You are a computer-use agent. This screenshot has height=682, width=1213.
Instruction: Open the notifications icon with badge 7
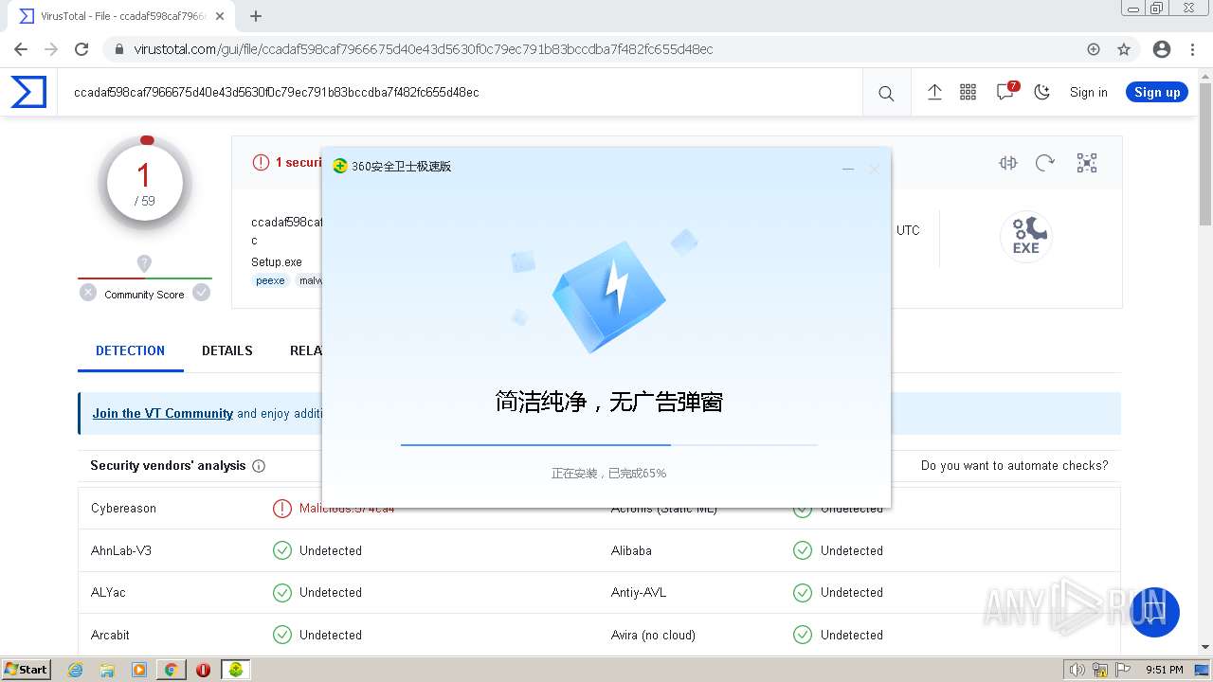click(x=1005, y=92)
